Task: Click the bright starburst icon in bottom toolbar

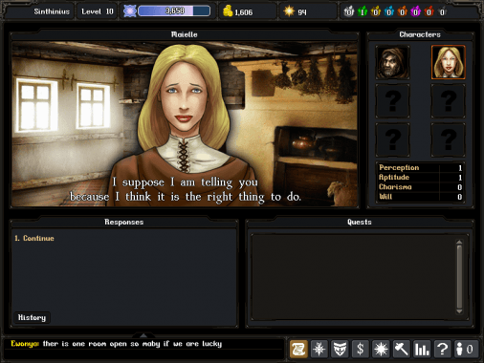Action: click(381, 349)
